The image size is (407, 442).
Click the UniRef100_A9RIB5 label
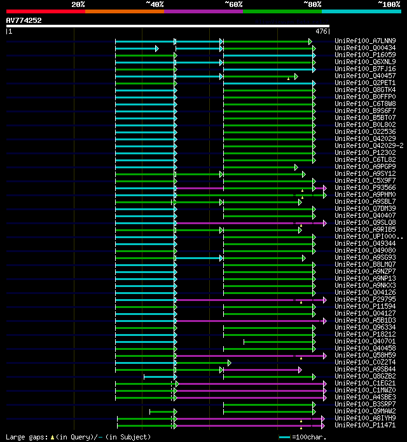tap(365, 229)
